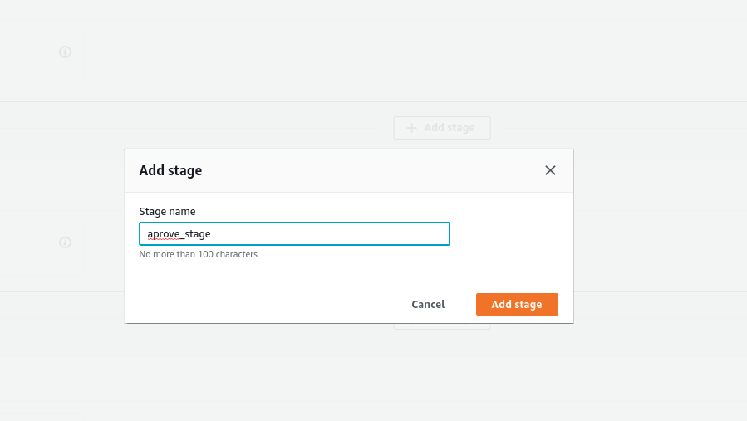Confirm with the orange Add stage button
Image resolution: width=747 pixels, height=421 pixels.
tap(517, 305)
